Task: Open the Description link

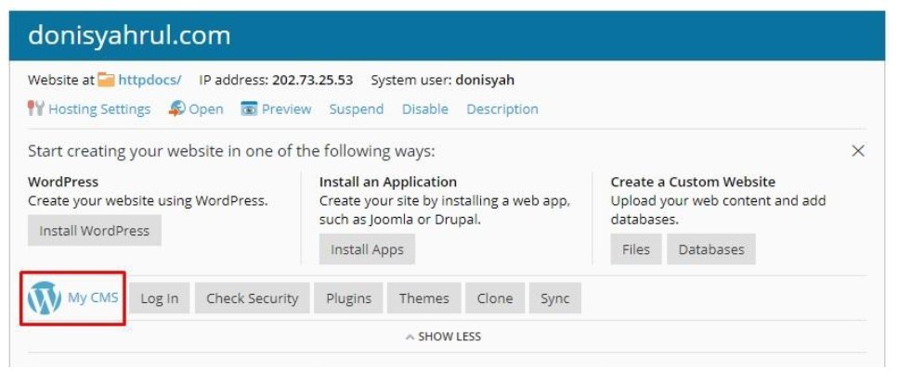Action: (502, 108)
